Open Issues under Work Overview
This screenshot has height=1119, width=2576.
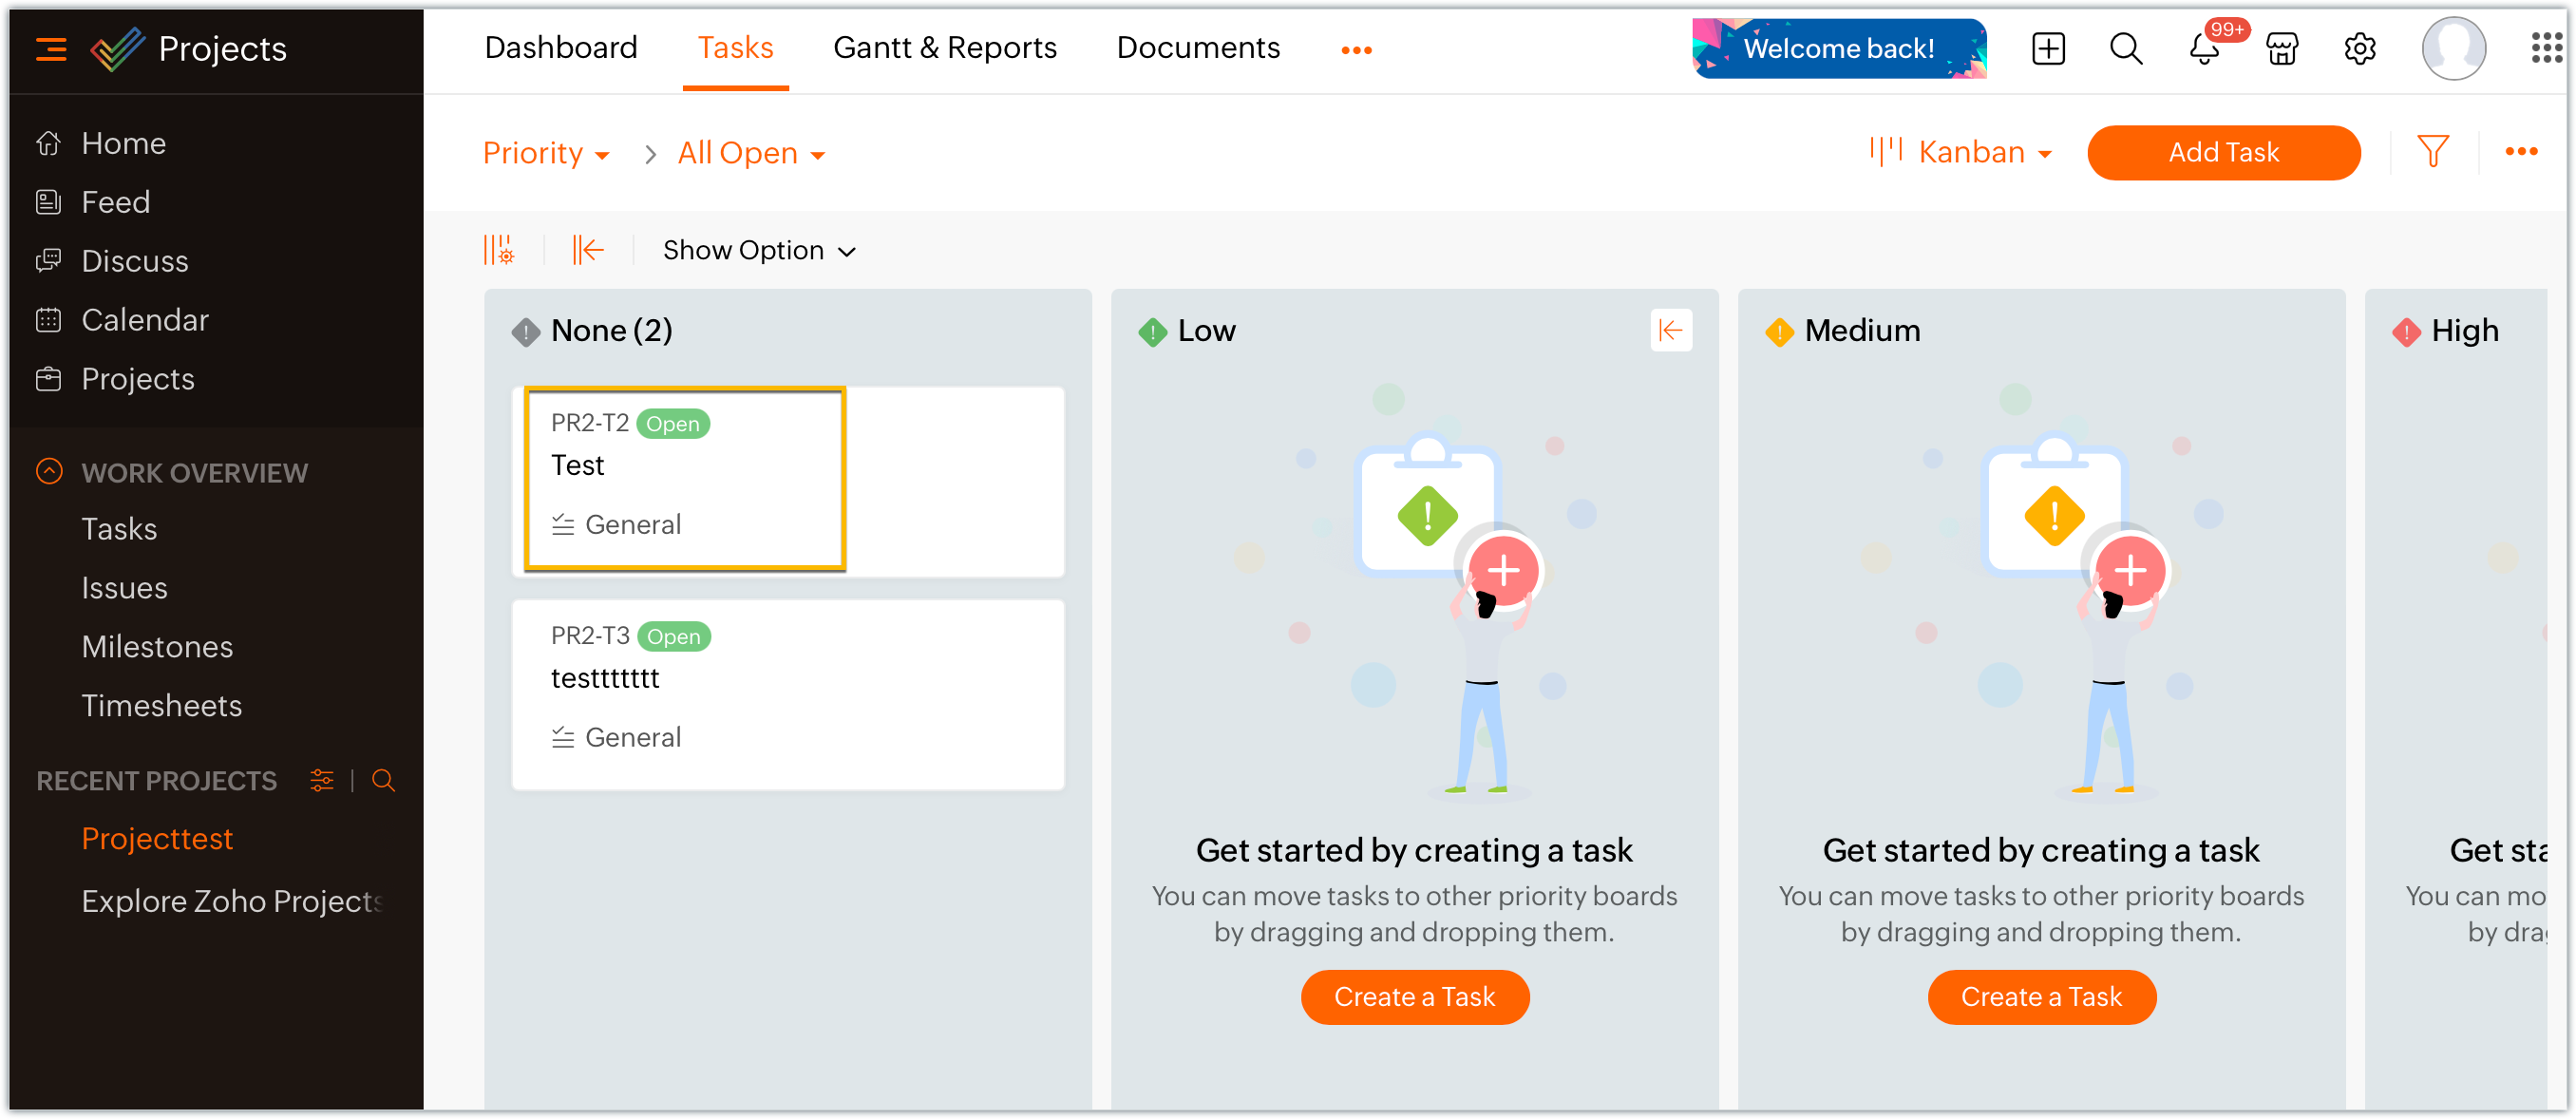point(124,588)
